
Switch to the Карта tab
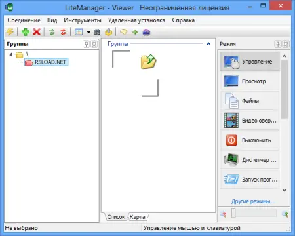(x=138, y=217)
